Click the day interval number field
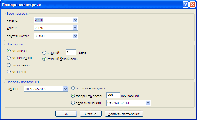The image size is (197, 120). pyautogui.click(x=71, y=52)
